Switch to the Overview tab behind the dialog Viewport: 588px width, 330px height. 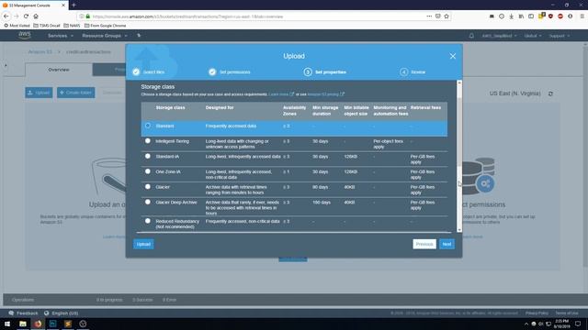(59, 70)
